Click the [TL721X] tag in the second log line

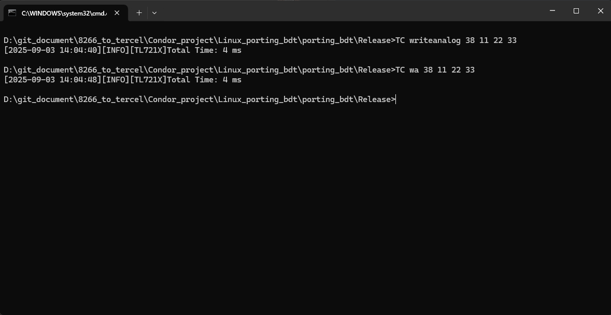148,80
